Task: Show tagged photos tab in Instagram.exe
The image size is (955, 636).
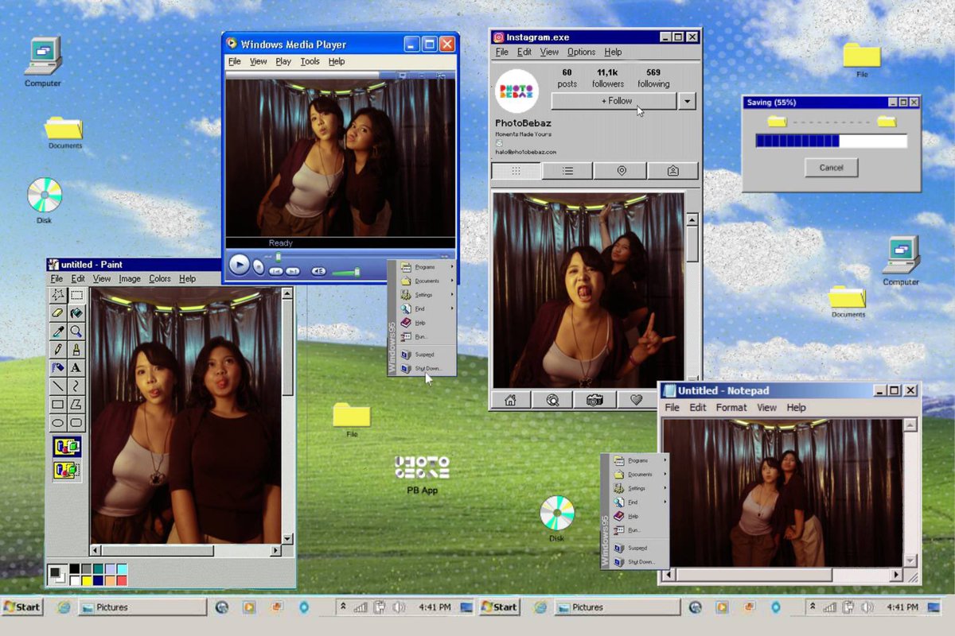Action: pyautogui.click(x=672, y=171)
